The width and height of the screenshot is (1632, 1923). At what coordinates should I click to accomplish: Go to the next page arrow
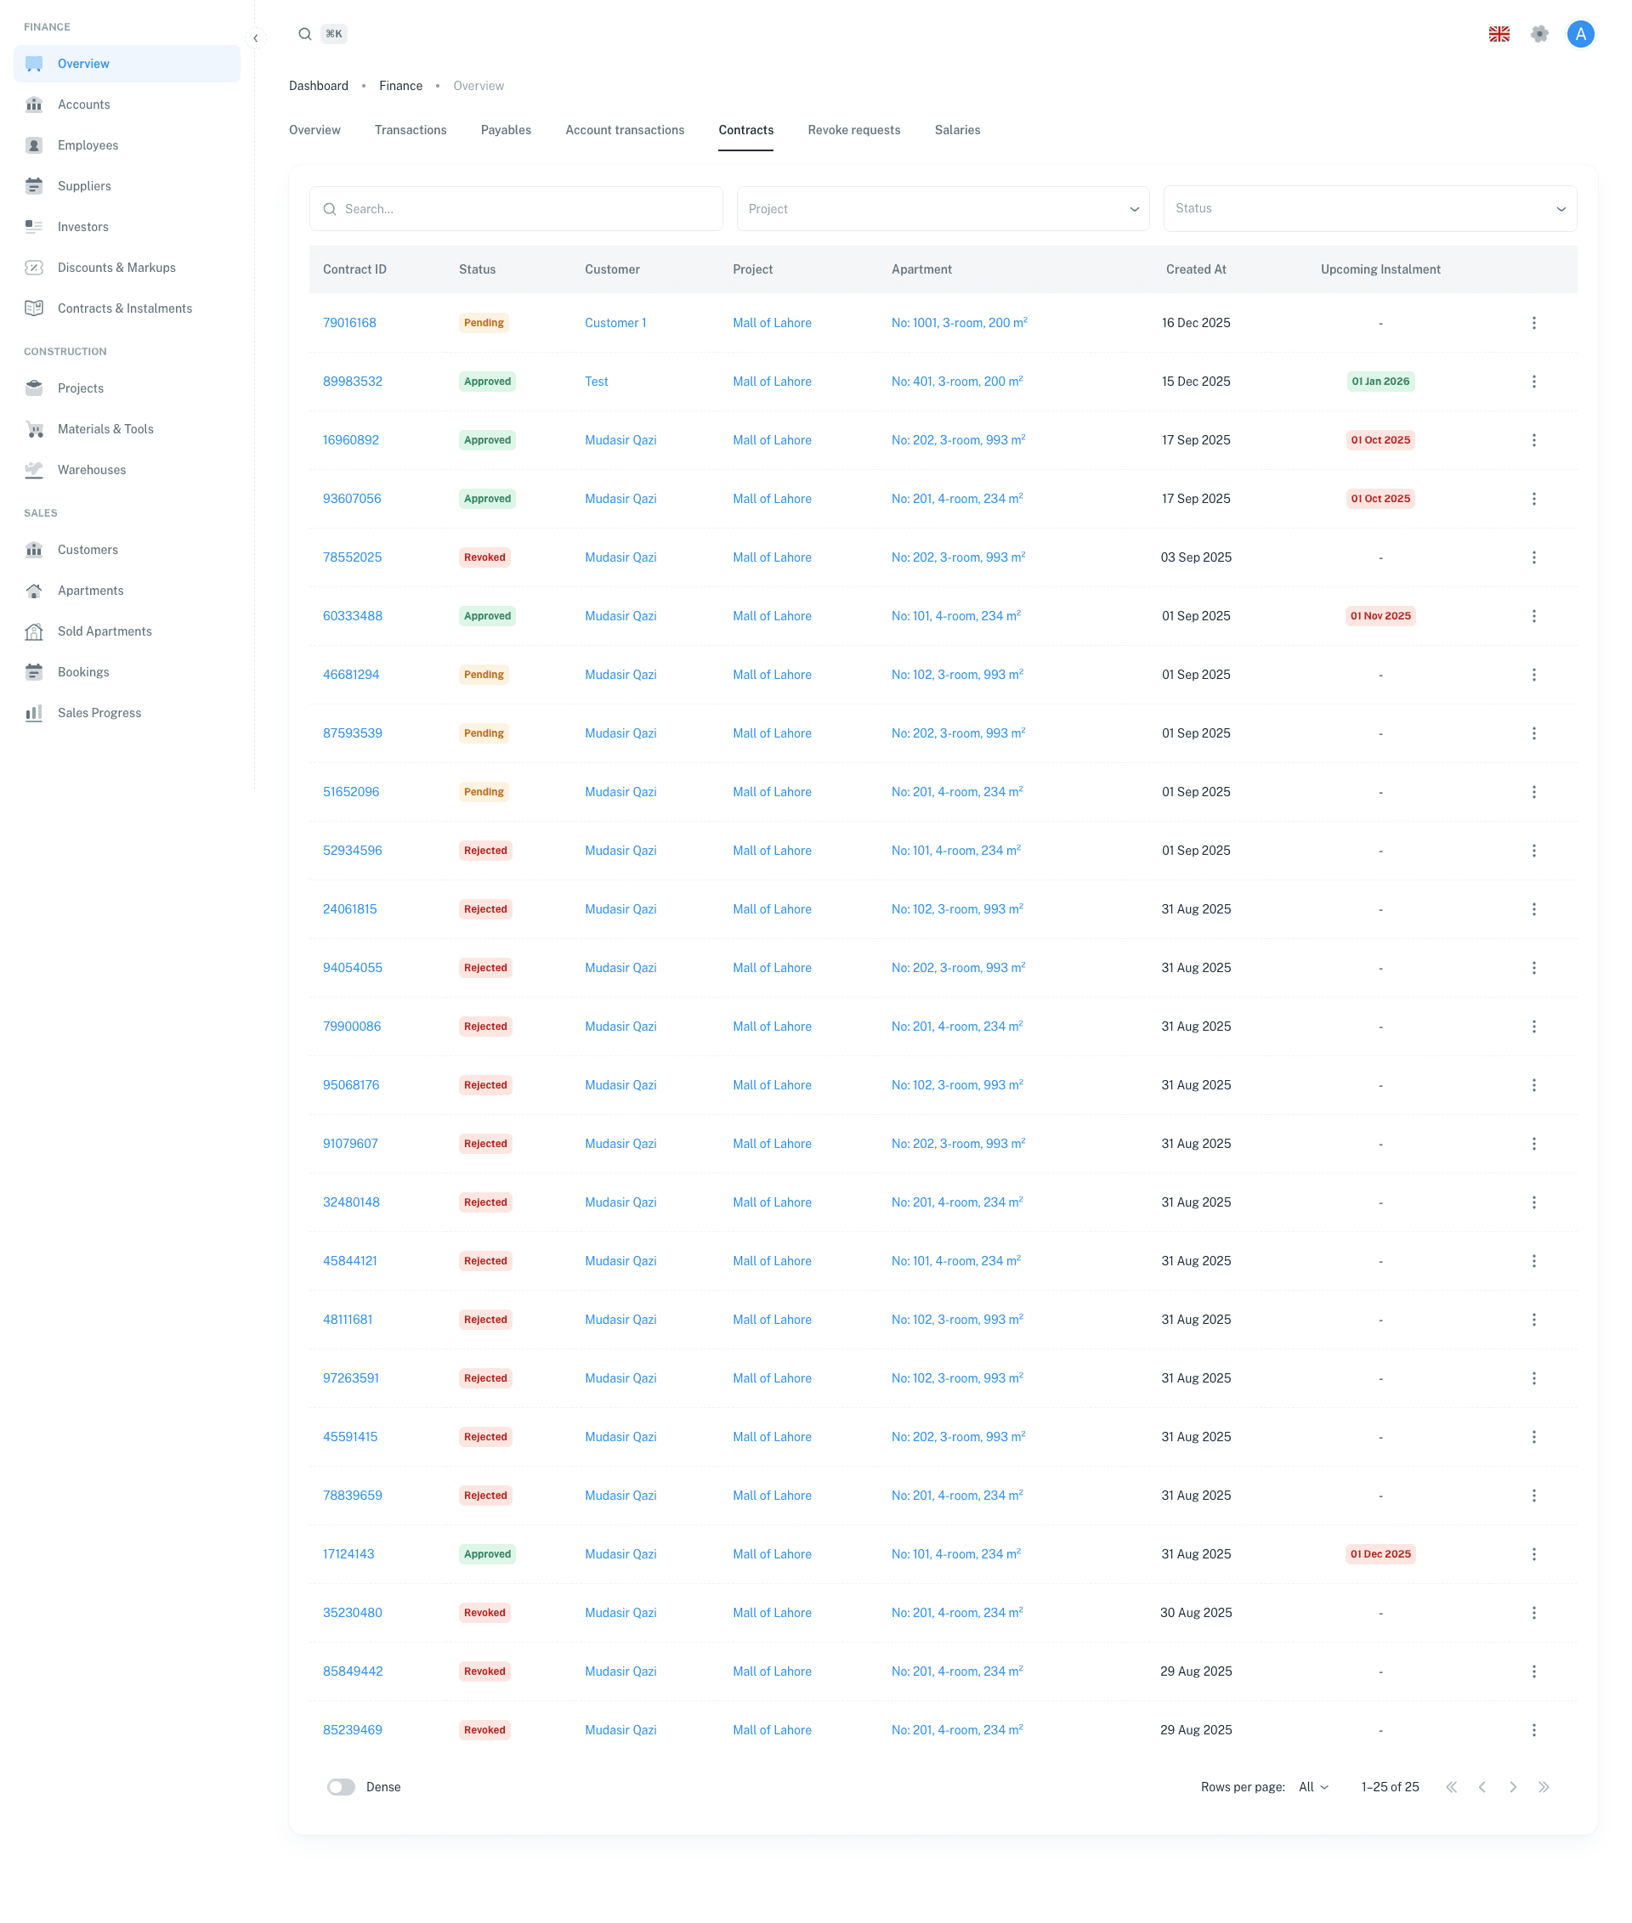coord(1513,1787)
